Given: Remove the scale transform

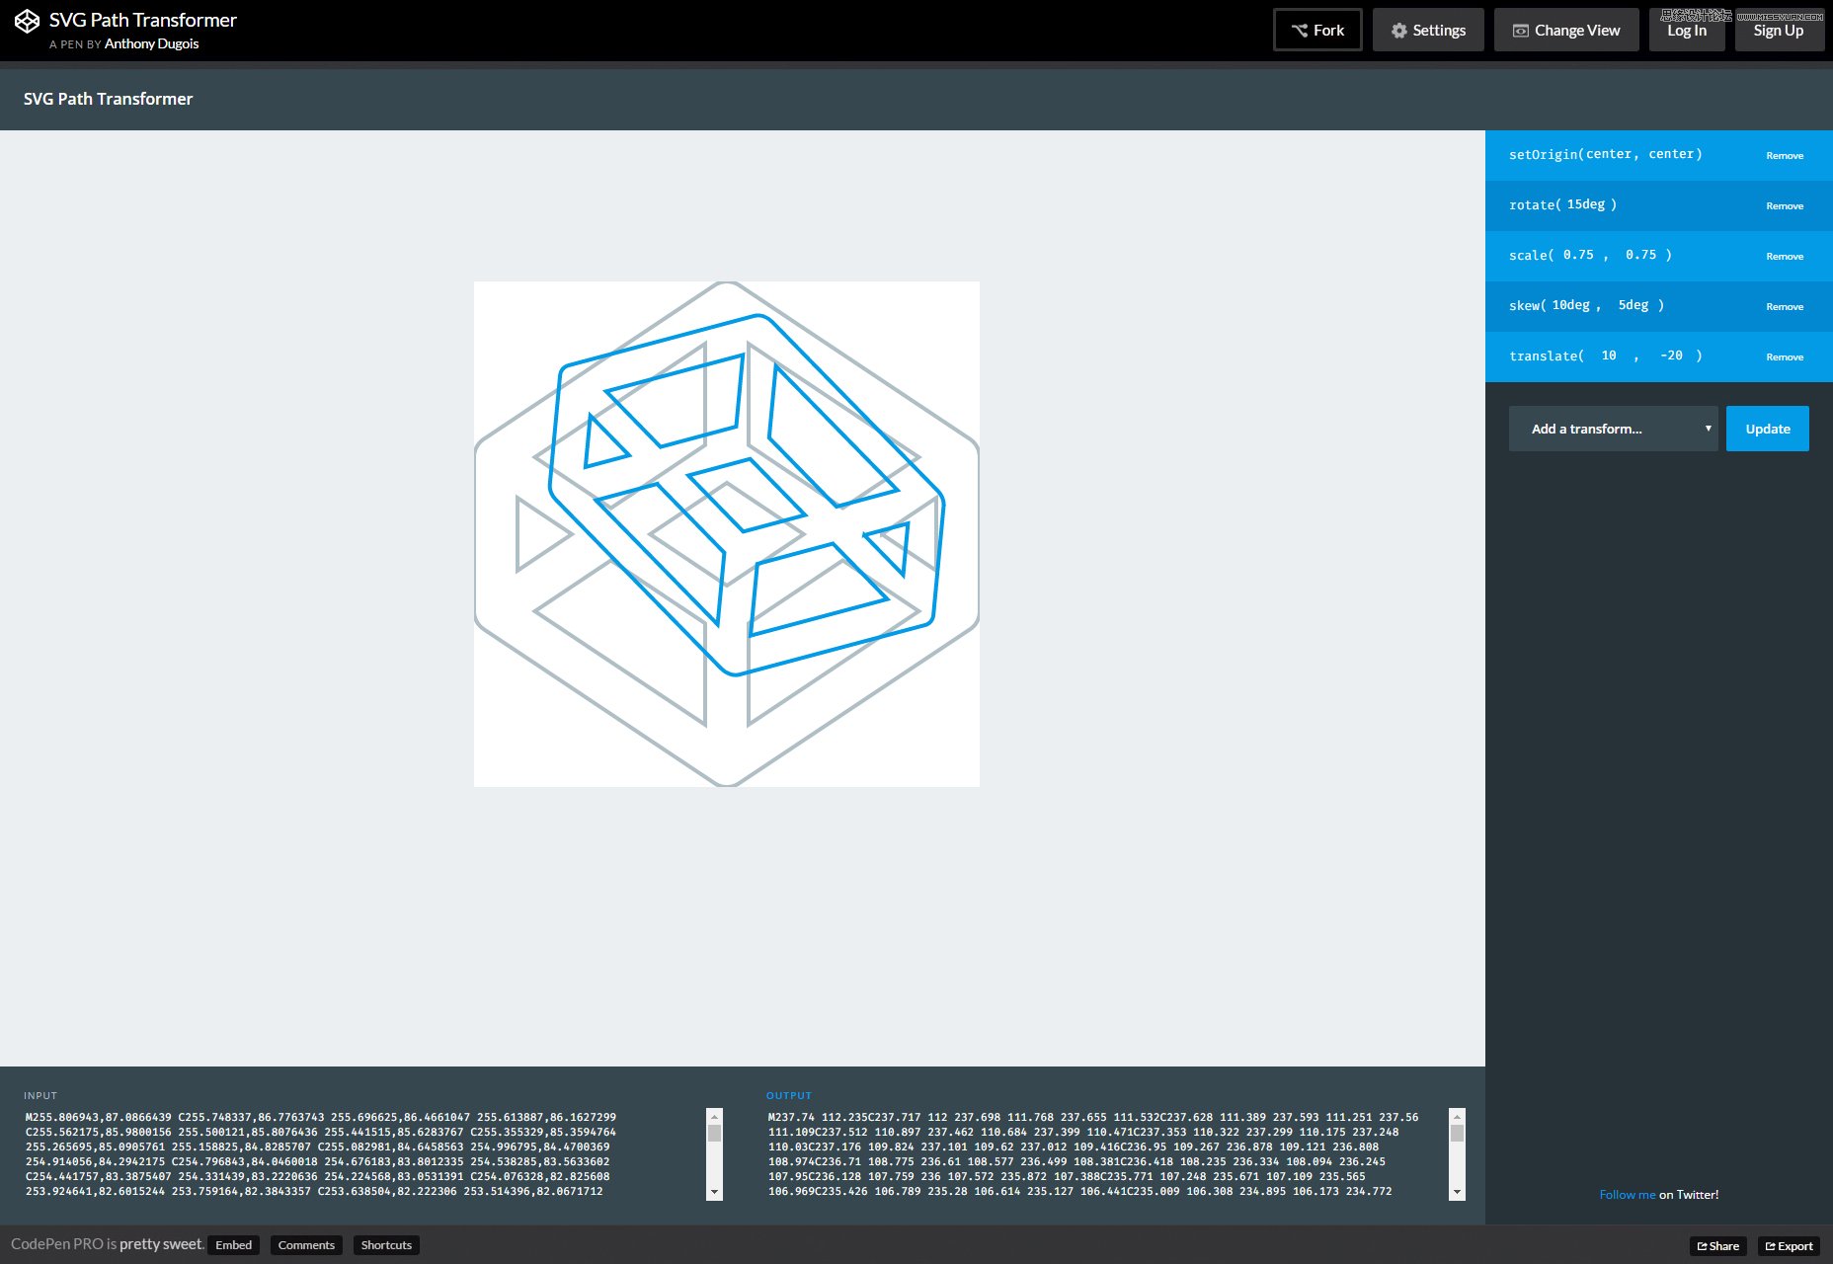Looking at the screenshot, I should click(1785, 256).
